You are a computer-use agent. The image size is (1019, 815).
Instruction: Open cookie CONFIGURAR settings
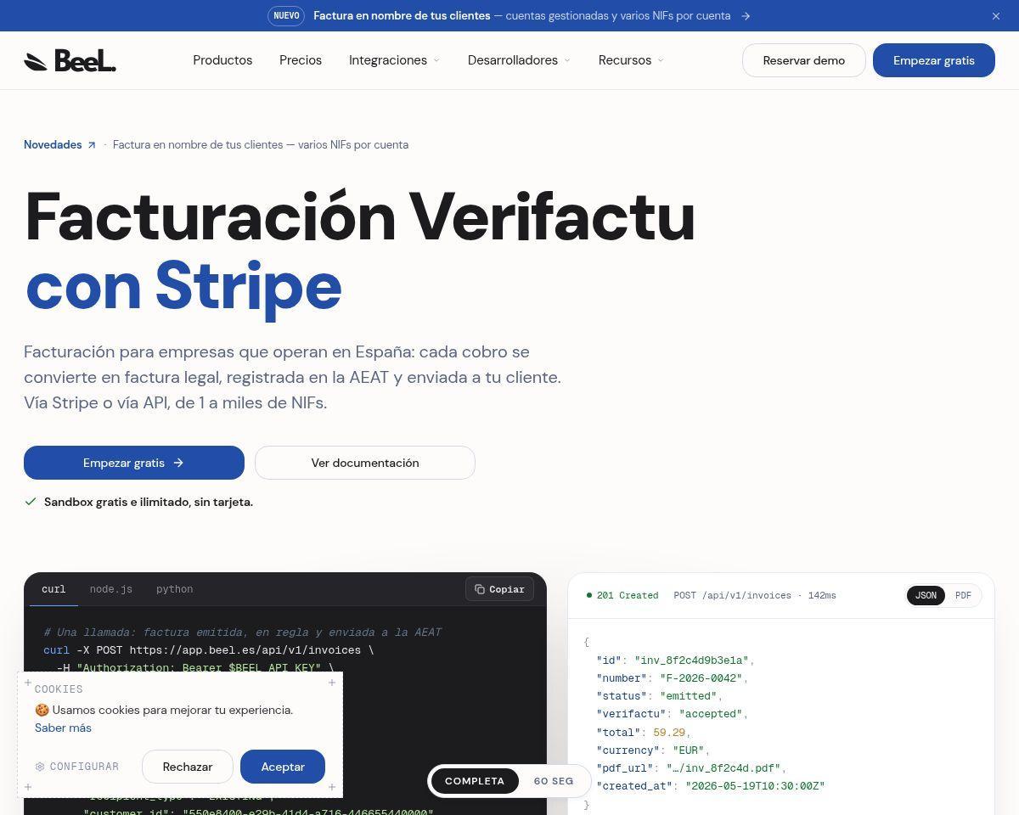tap(77, 767)
